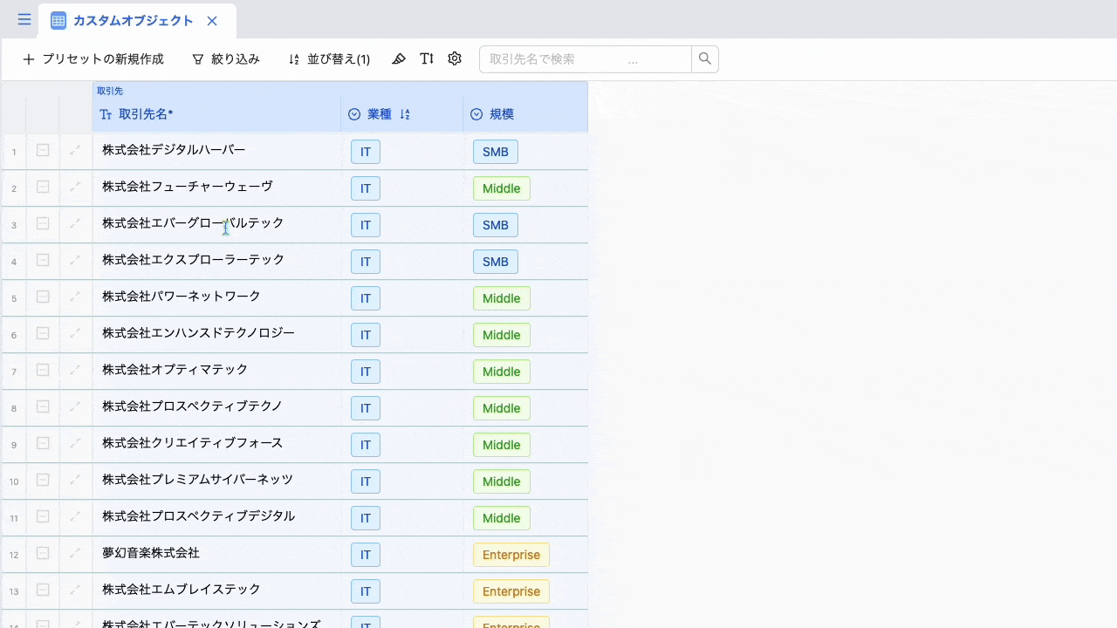Close the カスタムオブジェクト tab
Viewport: 1117px width, 628px height.
pyautogui.click(x=212, y=21)
